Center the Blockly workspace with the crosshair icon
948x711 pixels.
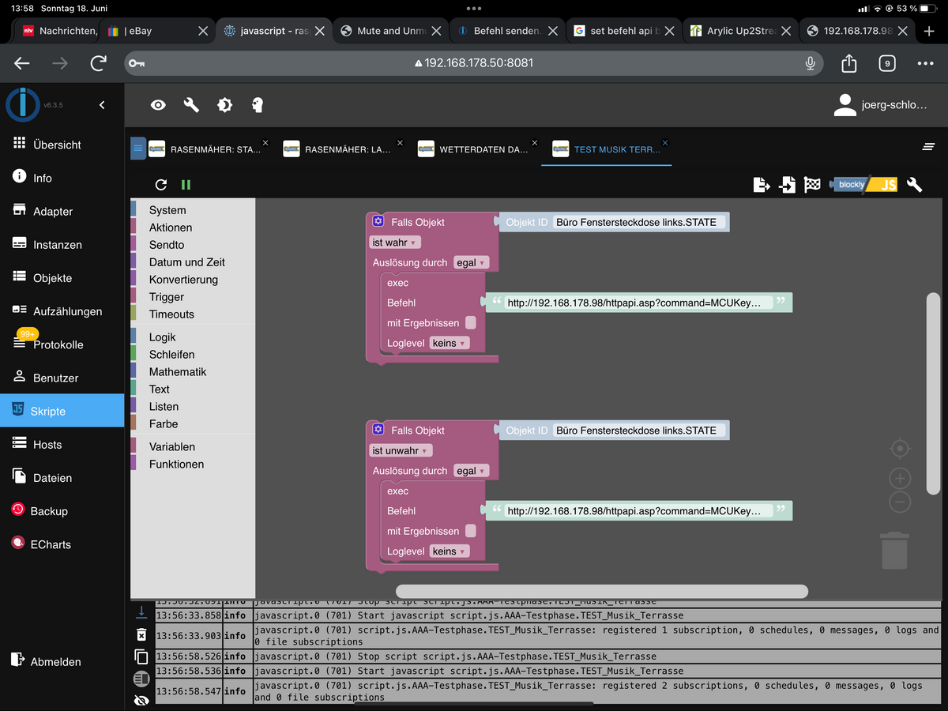pos(900,449)
